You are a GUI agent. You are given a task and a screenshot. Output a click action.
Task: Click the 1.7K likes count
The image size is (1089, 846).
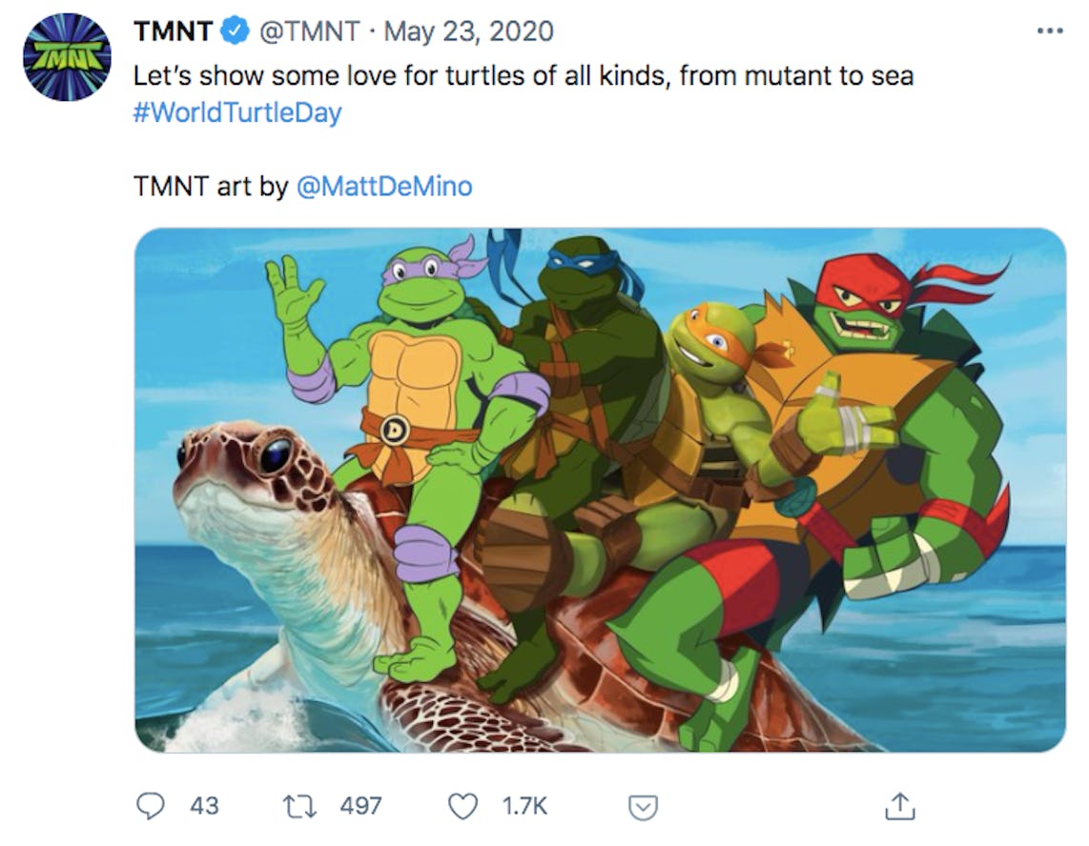pyautogui.click(x=524, y=806)
